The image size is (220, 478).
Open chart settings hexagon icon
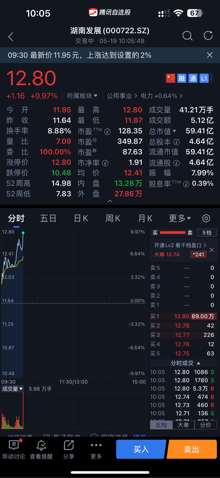[x=206, y=218]
